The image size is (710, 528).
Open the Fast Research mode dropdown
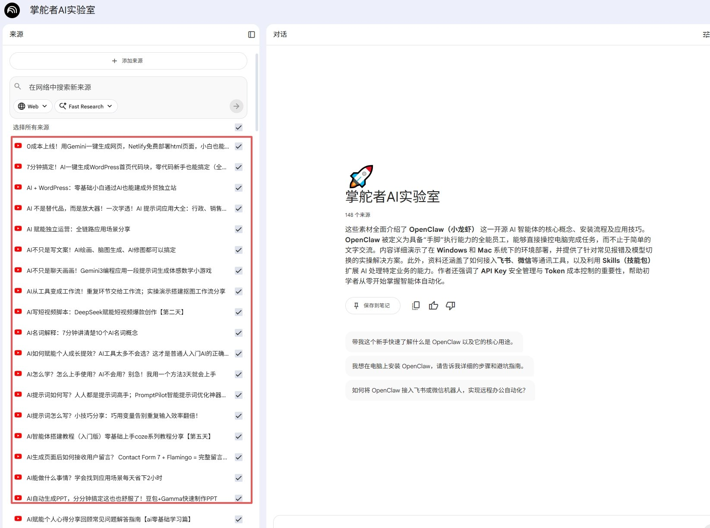tap(86, 106)
